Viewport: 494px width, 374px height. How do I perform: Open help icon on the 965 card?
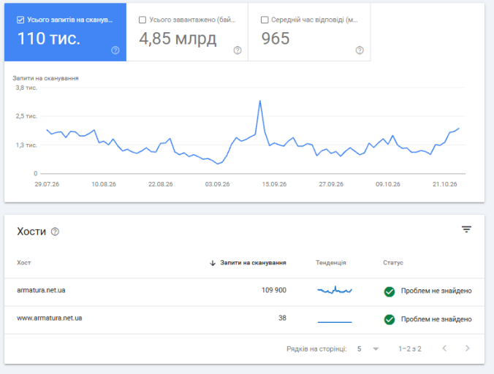360,50
